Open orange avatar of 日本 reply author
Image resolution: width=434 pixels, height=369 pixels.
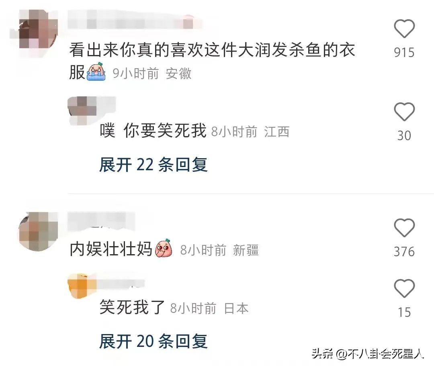[x=82, y=286]
